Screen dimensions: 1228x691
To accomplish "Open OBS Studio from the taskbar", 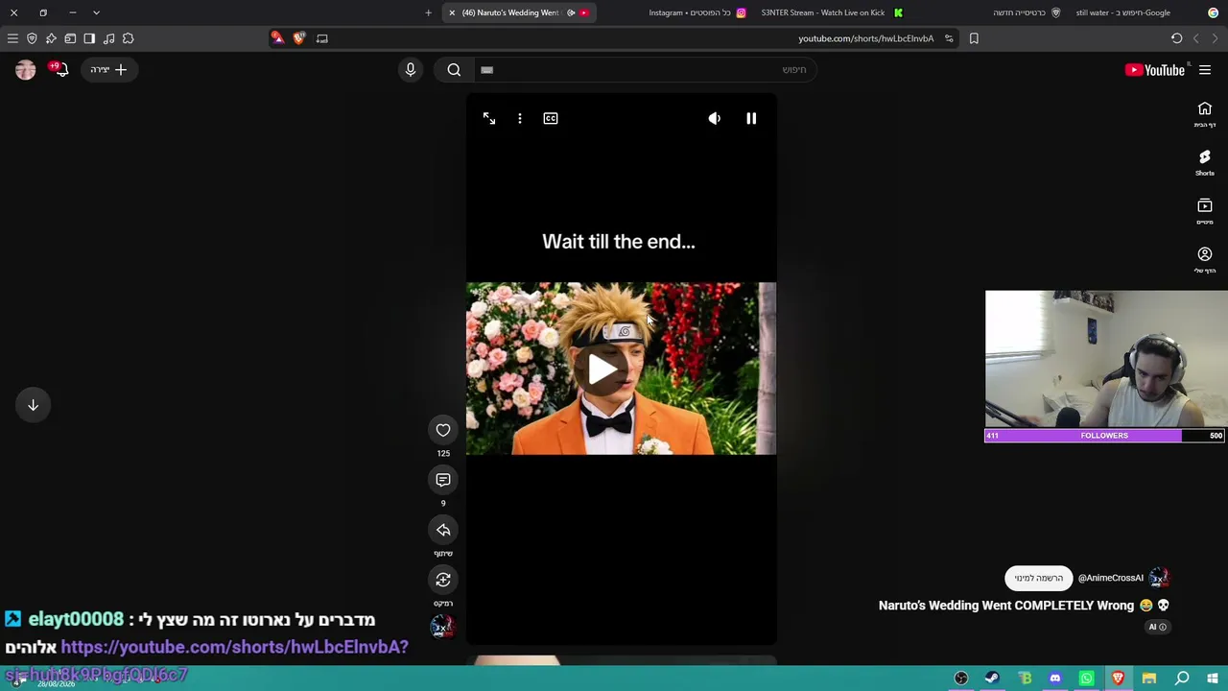I will click(961, 679).
